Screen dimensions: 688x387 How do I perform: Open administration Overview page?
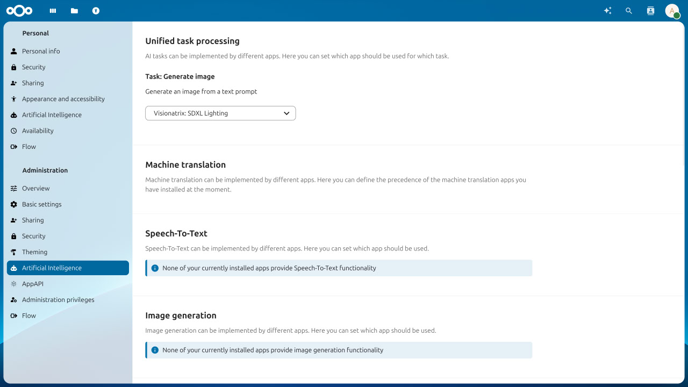68,188
